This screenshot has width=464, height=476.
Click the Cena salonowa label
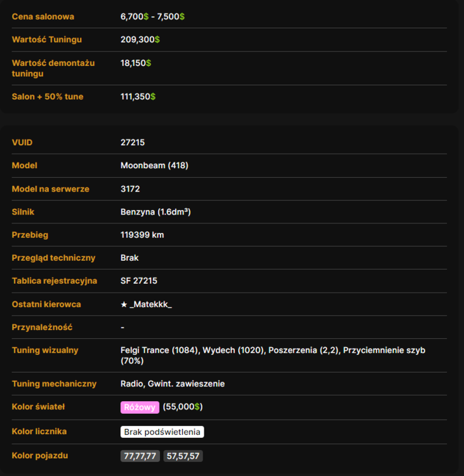43,17
